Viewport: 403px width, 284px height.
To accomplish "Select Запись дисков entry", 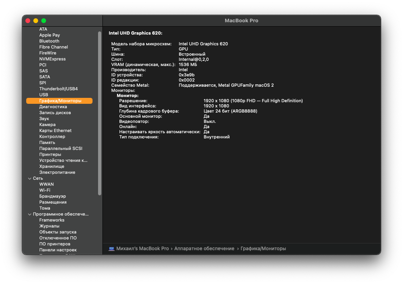I will tap(55, 113).
